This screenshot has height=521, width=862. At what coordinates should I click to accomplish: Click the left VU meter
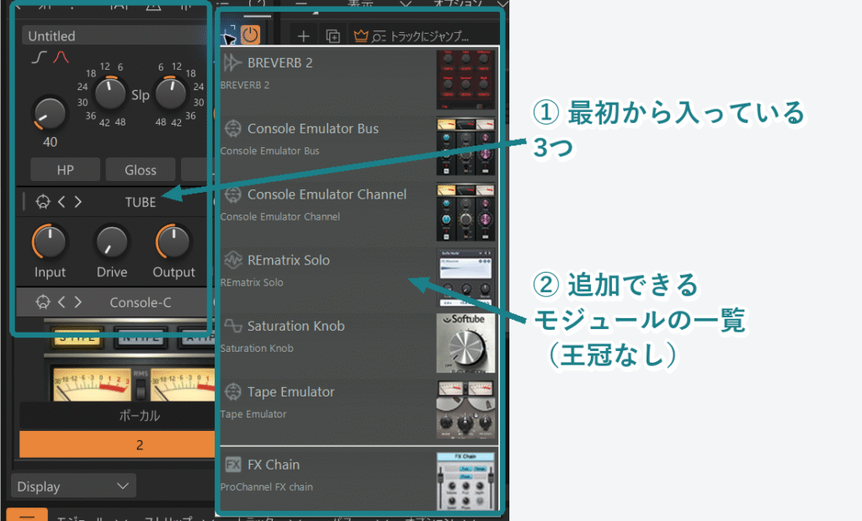click(x=91, y=384)
